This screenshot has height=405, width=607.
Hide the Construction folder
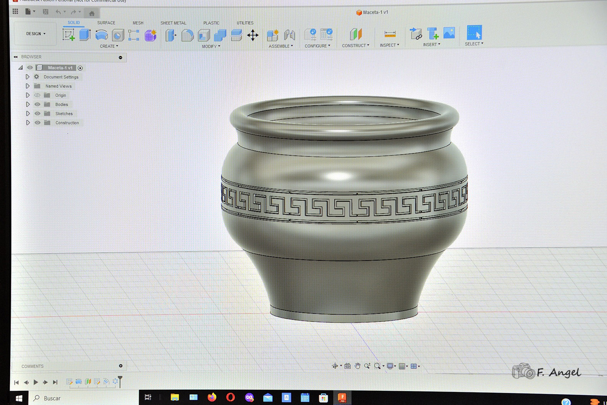tap(37, 123)
